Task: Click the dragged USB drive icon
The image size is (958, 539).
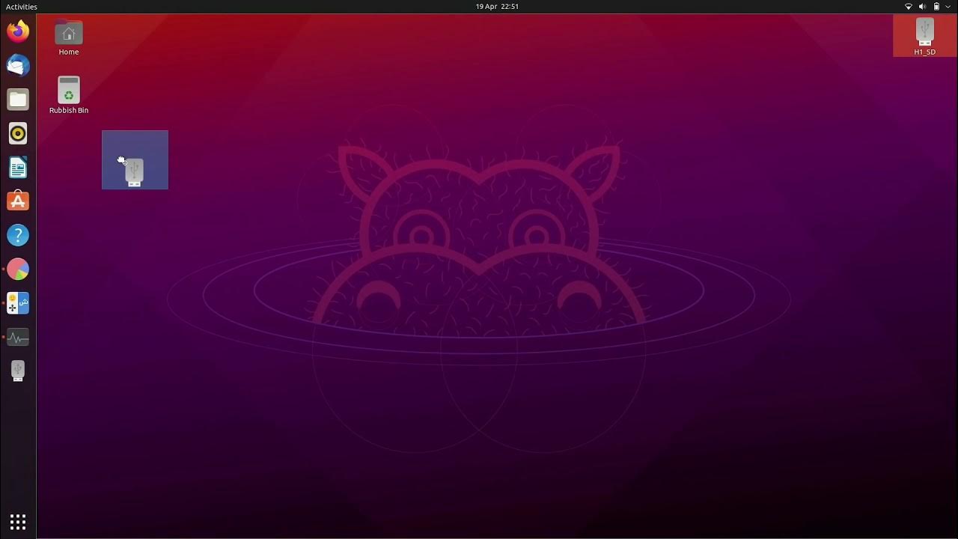Action: coord(135,172)
